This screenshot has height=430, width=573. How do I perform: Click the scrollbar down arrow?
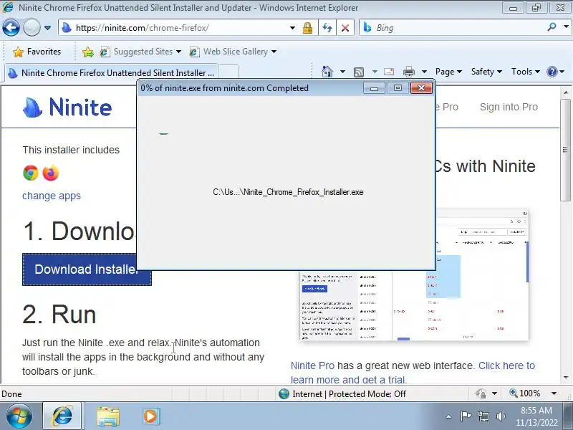[565, 378]
